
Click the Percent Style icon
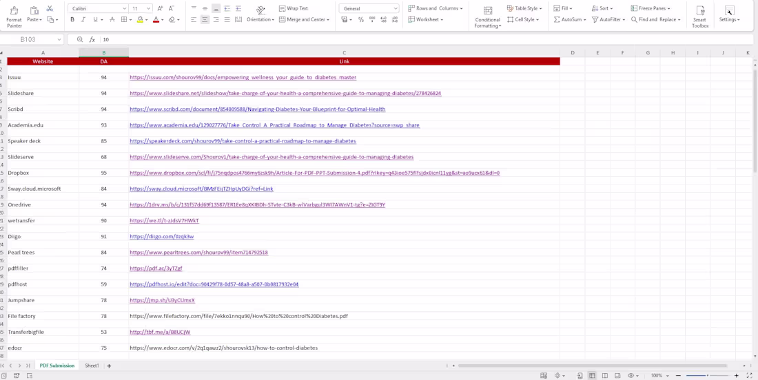pyautogui.click(x=361, y=19)
